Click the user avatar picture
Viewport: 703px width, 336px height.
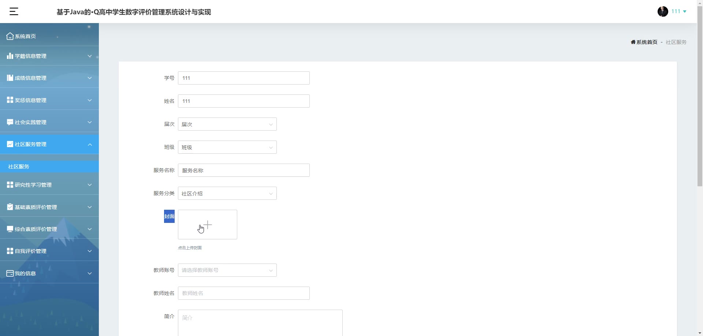[663, 11]
